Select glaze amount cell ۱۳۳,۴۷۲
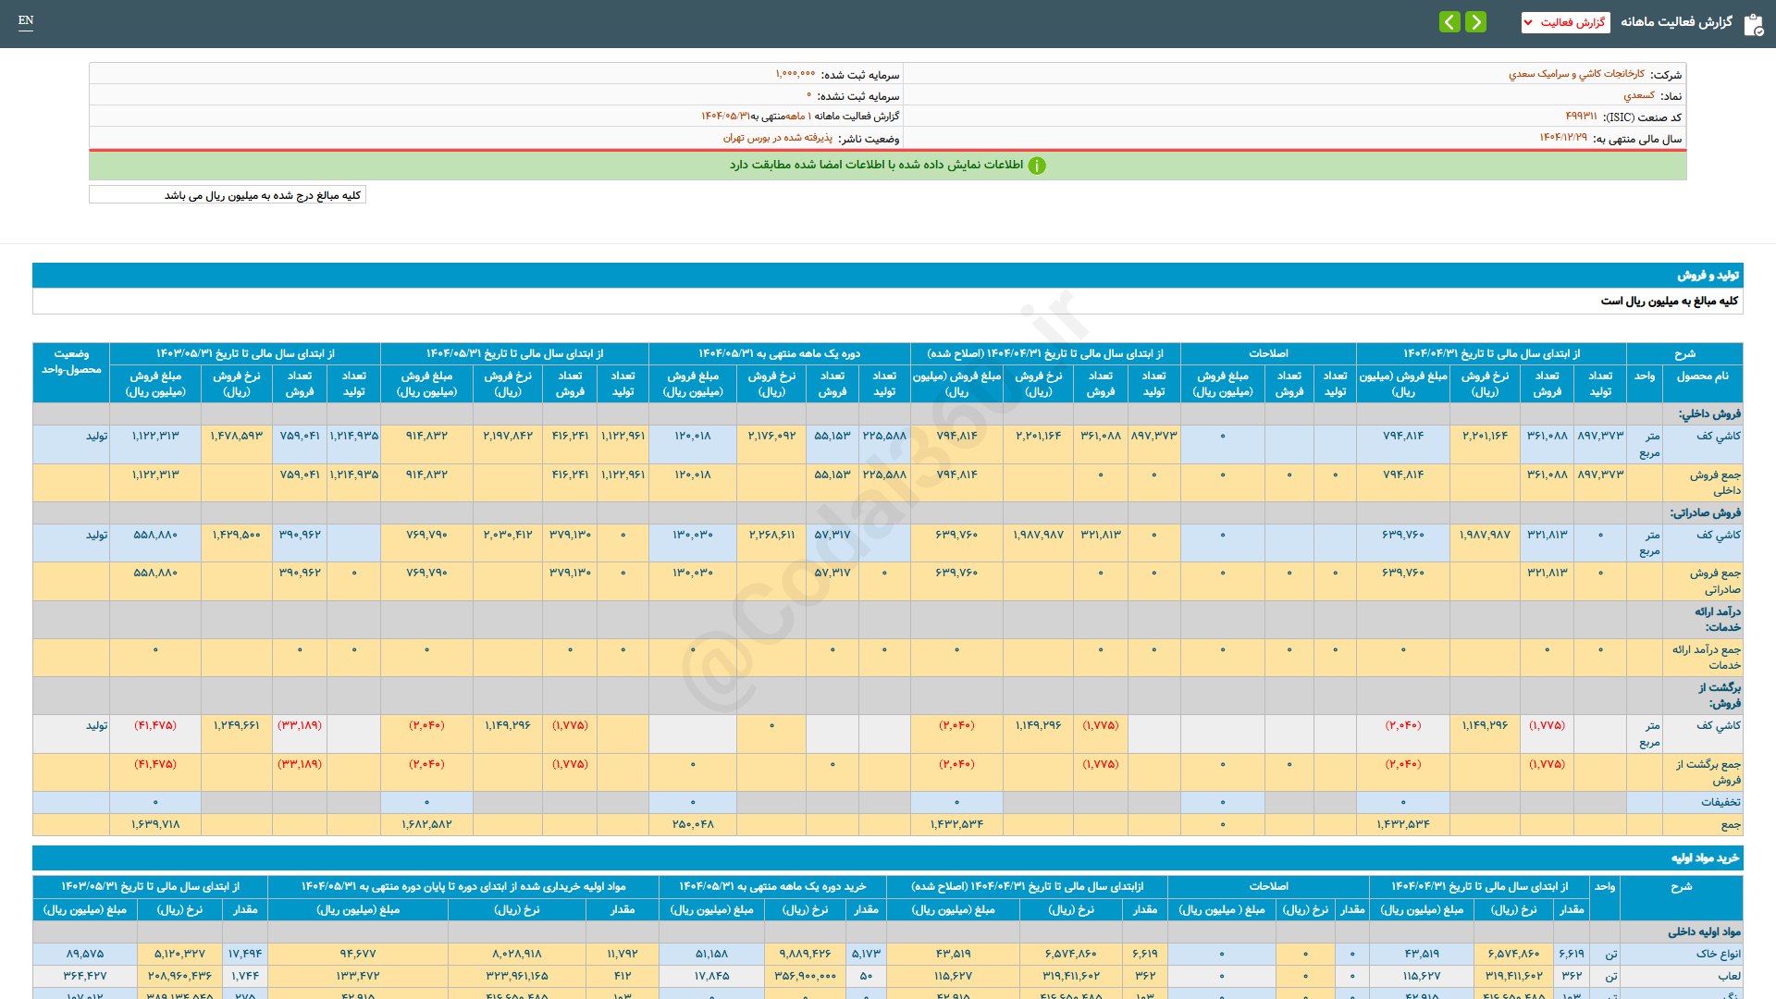This screenshot has height=999, width=1776. click(x=358, y=976)
